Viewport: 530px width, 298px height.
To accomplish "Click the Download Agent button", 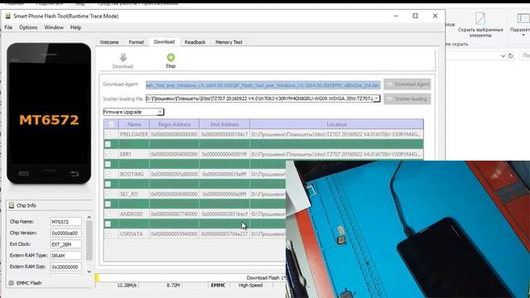I will coord(407,84).
